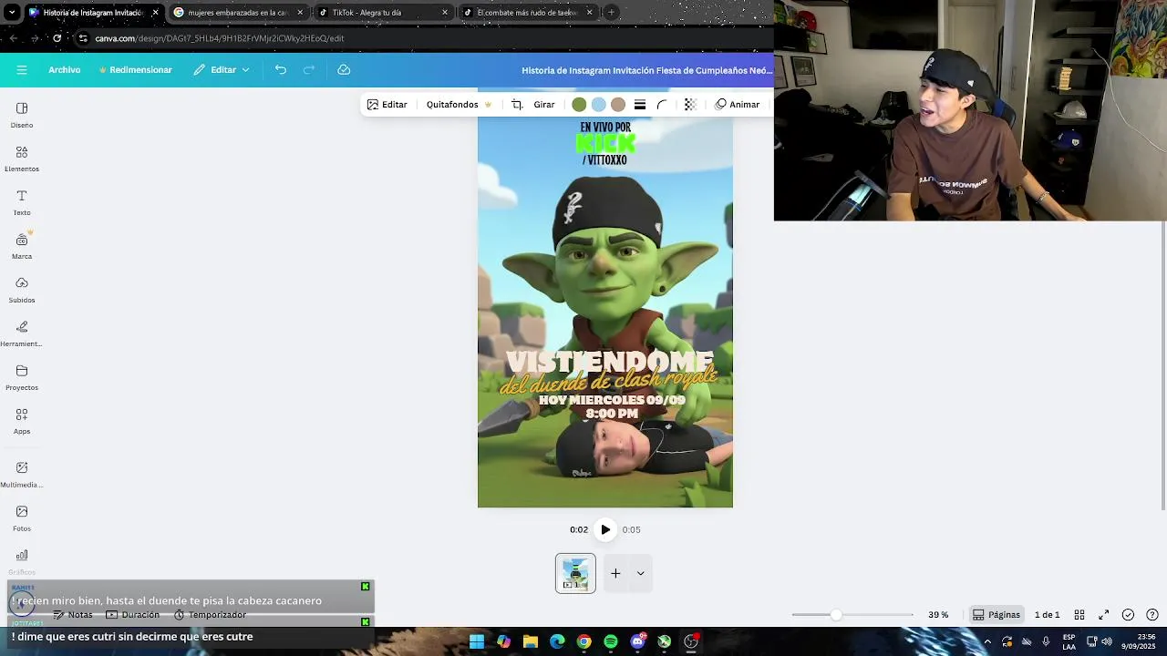Open the design checker checkmark icon

click(x=1128, y=615)
